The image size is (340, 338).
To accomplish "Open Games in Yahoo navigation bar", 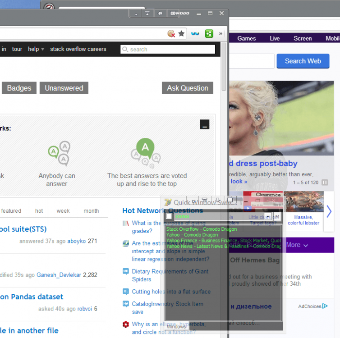I will (247, 39).
